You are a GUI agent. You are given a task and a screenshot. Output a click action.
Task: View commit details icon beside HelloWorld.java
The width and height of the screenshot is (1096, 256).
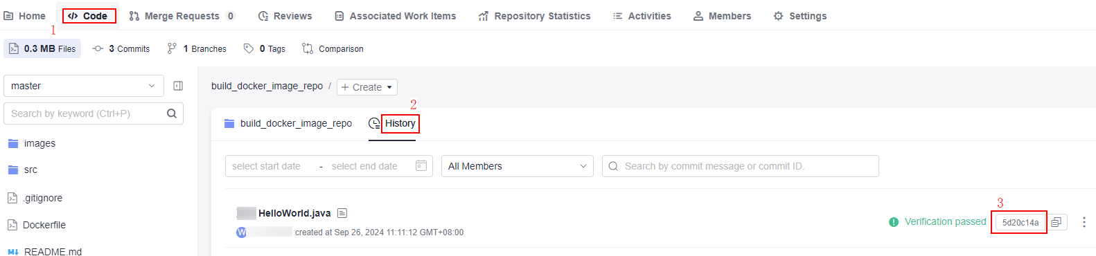pos(342,213)
